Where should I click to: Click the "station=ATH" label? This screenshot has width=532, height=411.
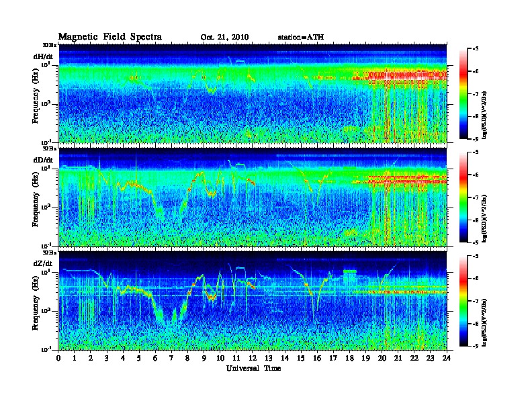click(301, 38)
